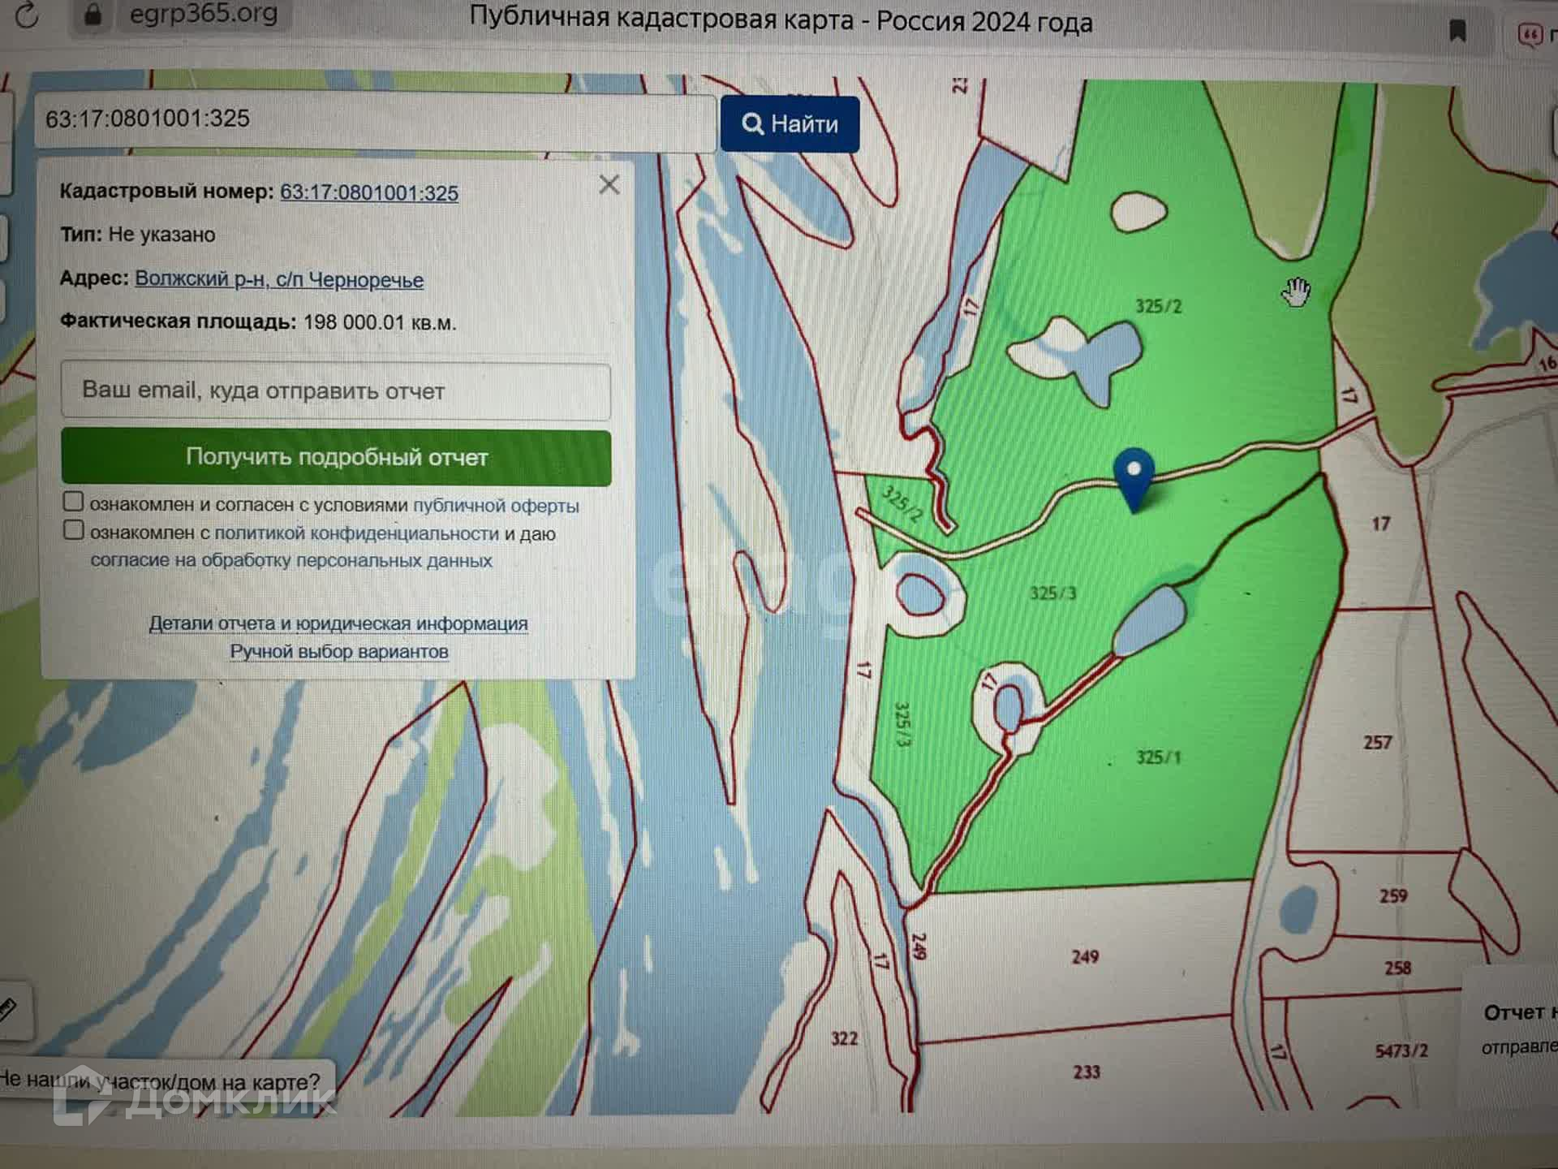Screen dimensions: 1558x1169
Task: Click the Ручной выбор вариантов link
Action: [x=338, y=652]
